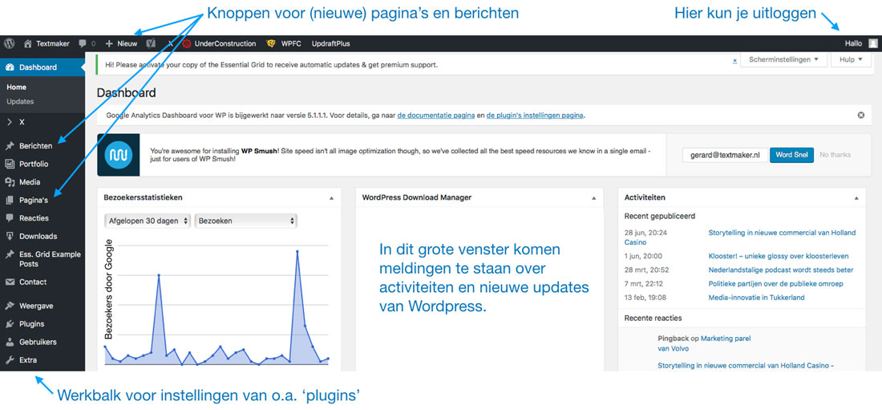
Task: Open the UpdraftPlus admin bar menu
Action: 330,43
